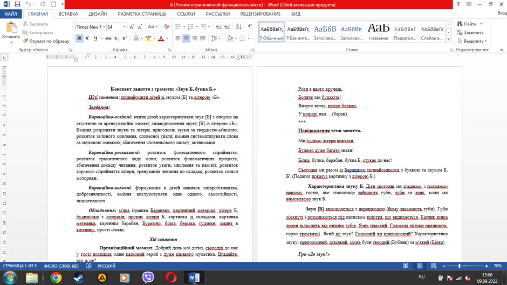Clear all formatting icon

[x=167, y=27]
